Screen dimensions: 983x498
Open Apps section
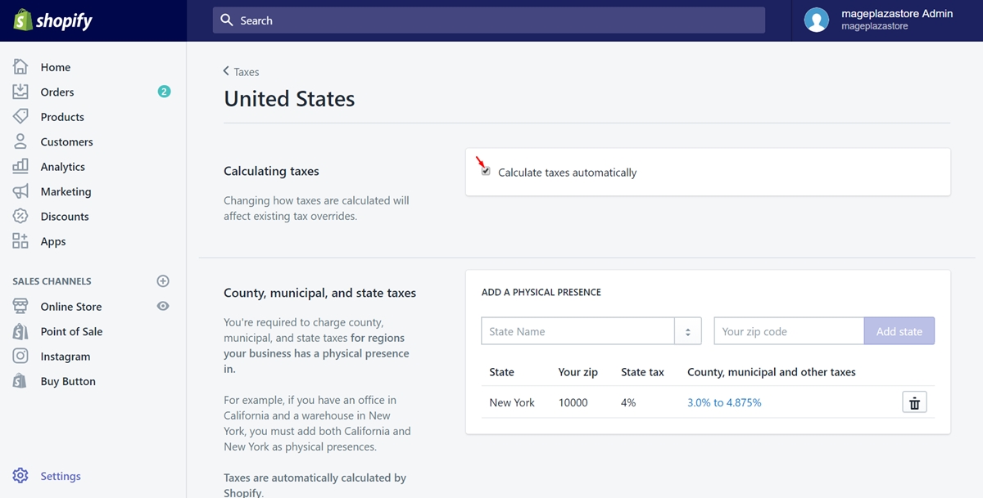coord(53,241)
